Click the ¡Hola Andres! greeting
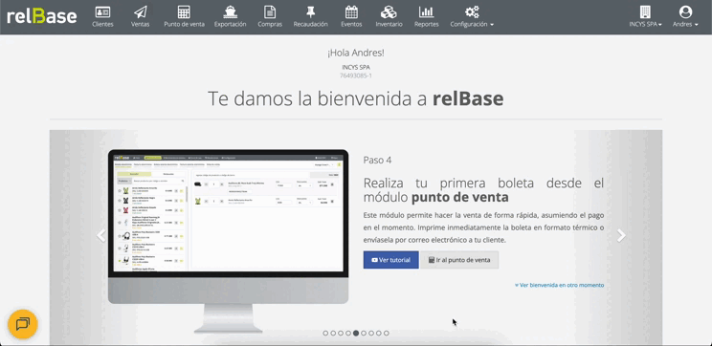 click(356, 53)
